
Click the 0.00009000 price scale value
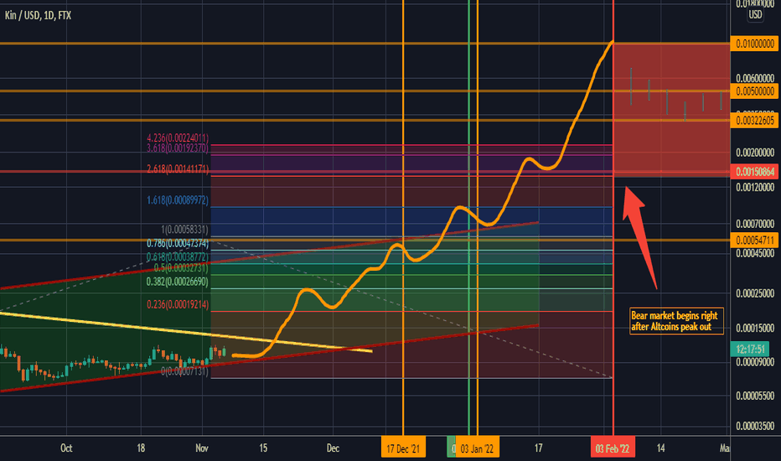coord(755,362)
